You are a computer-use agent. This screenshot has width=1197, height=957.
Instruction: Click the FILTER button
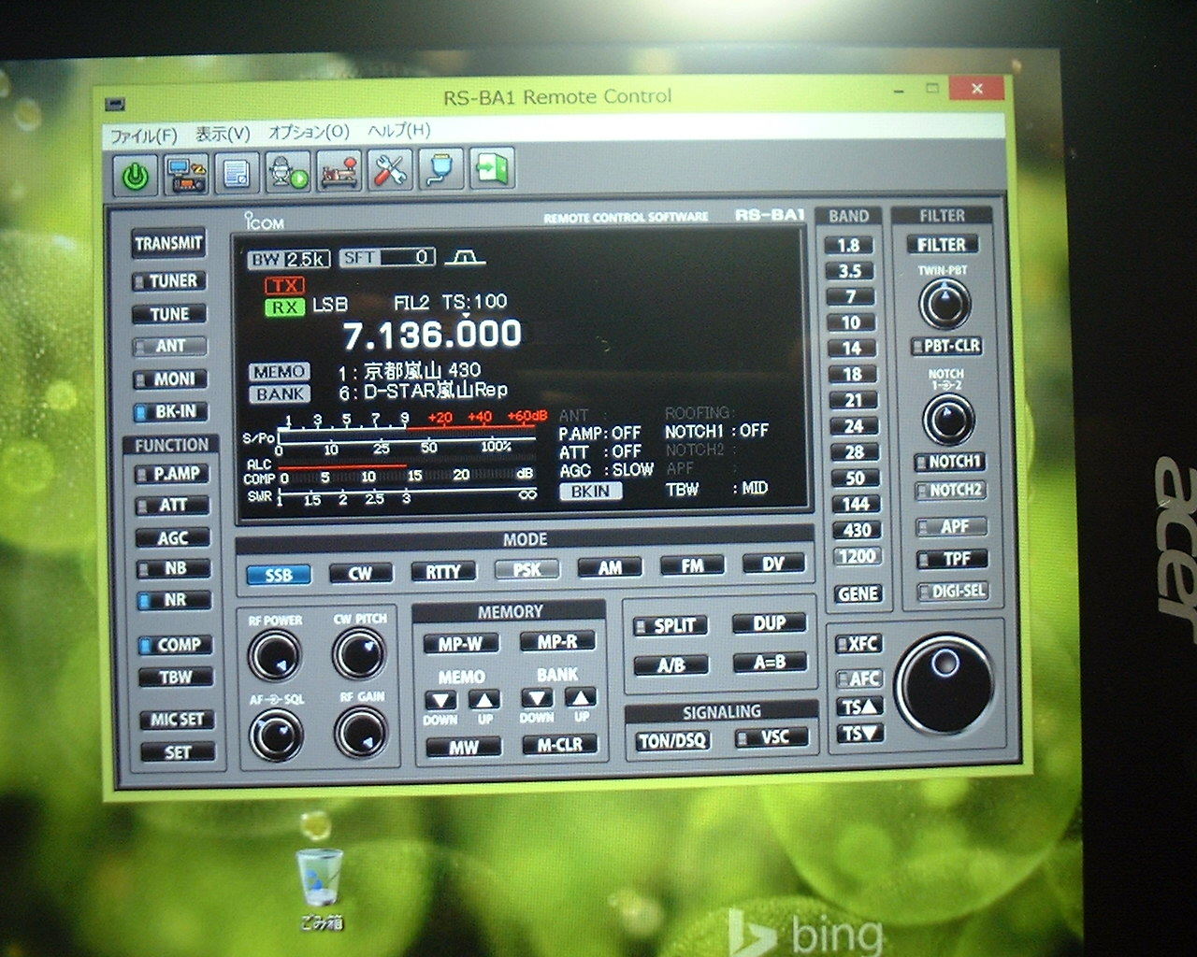(941, 245)
